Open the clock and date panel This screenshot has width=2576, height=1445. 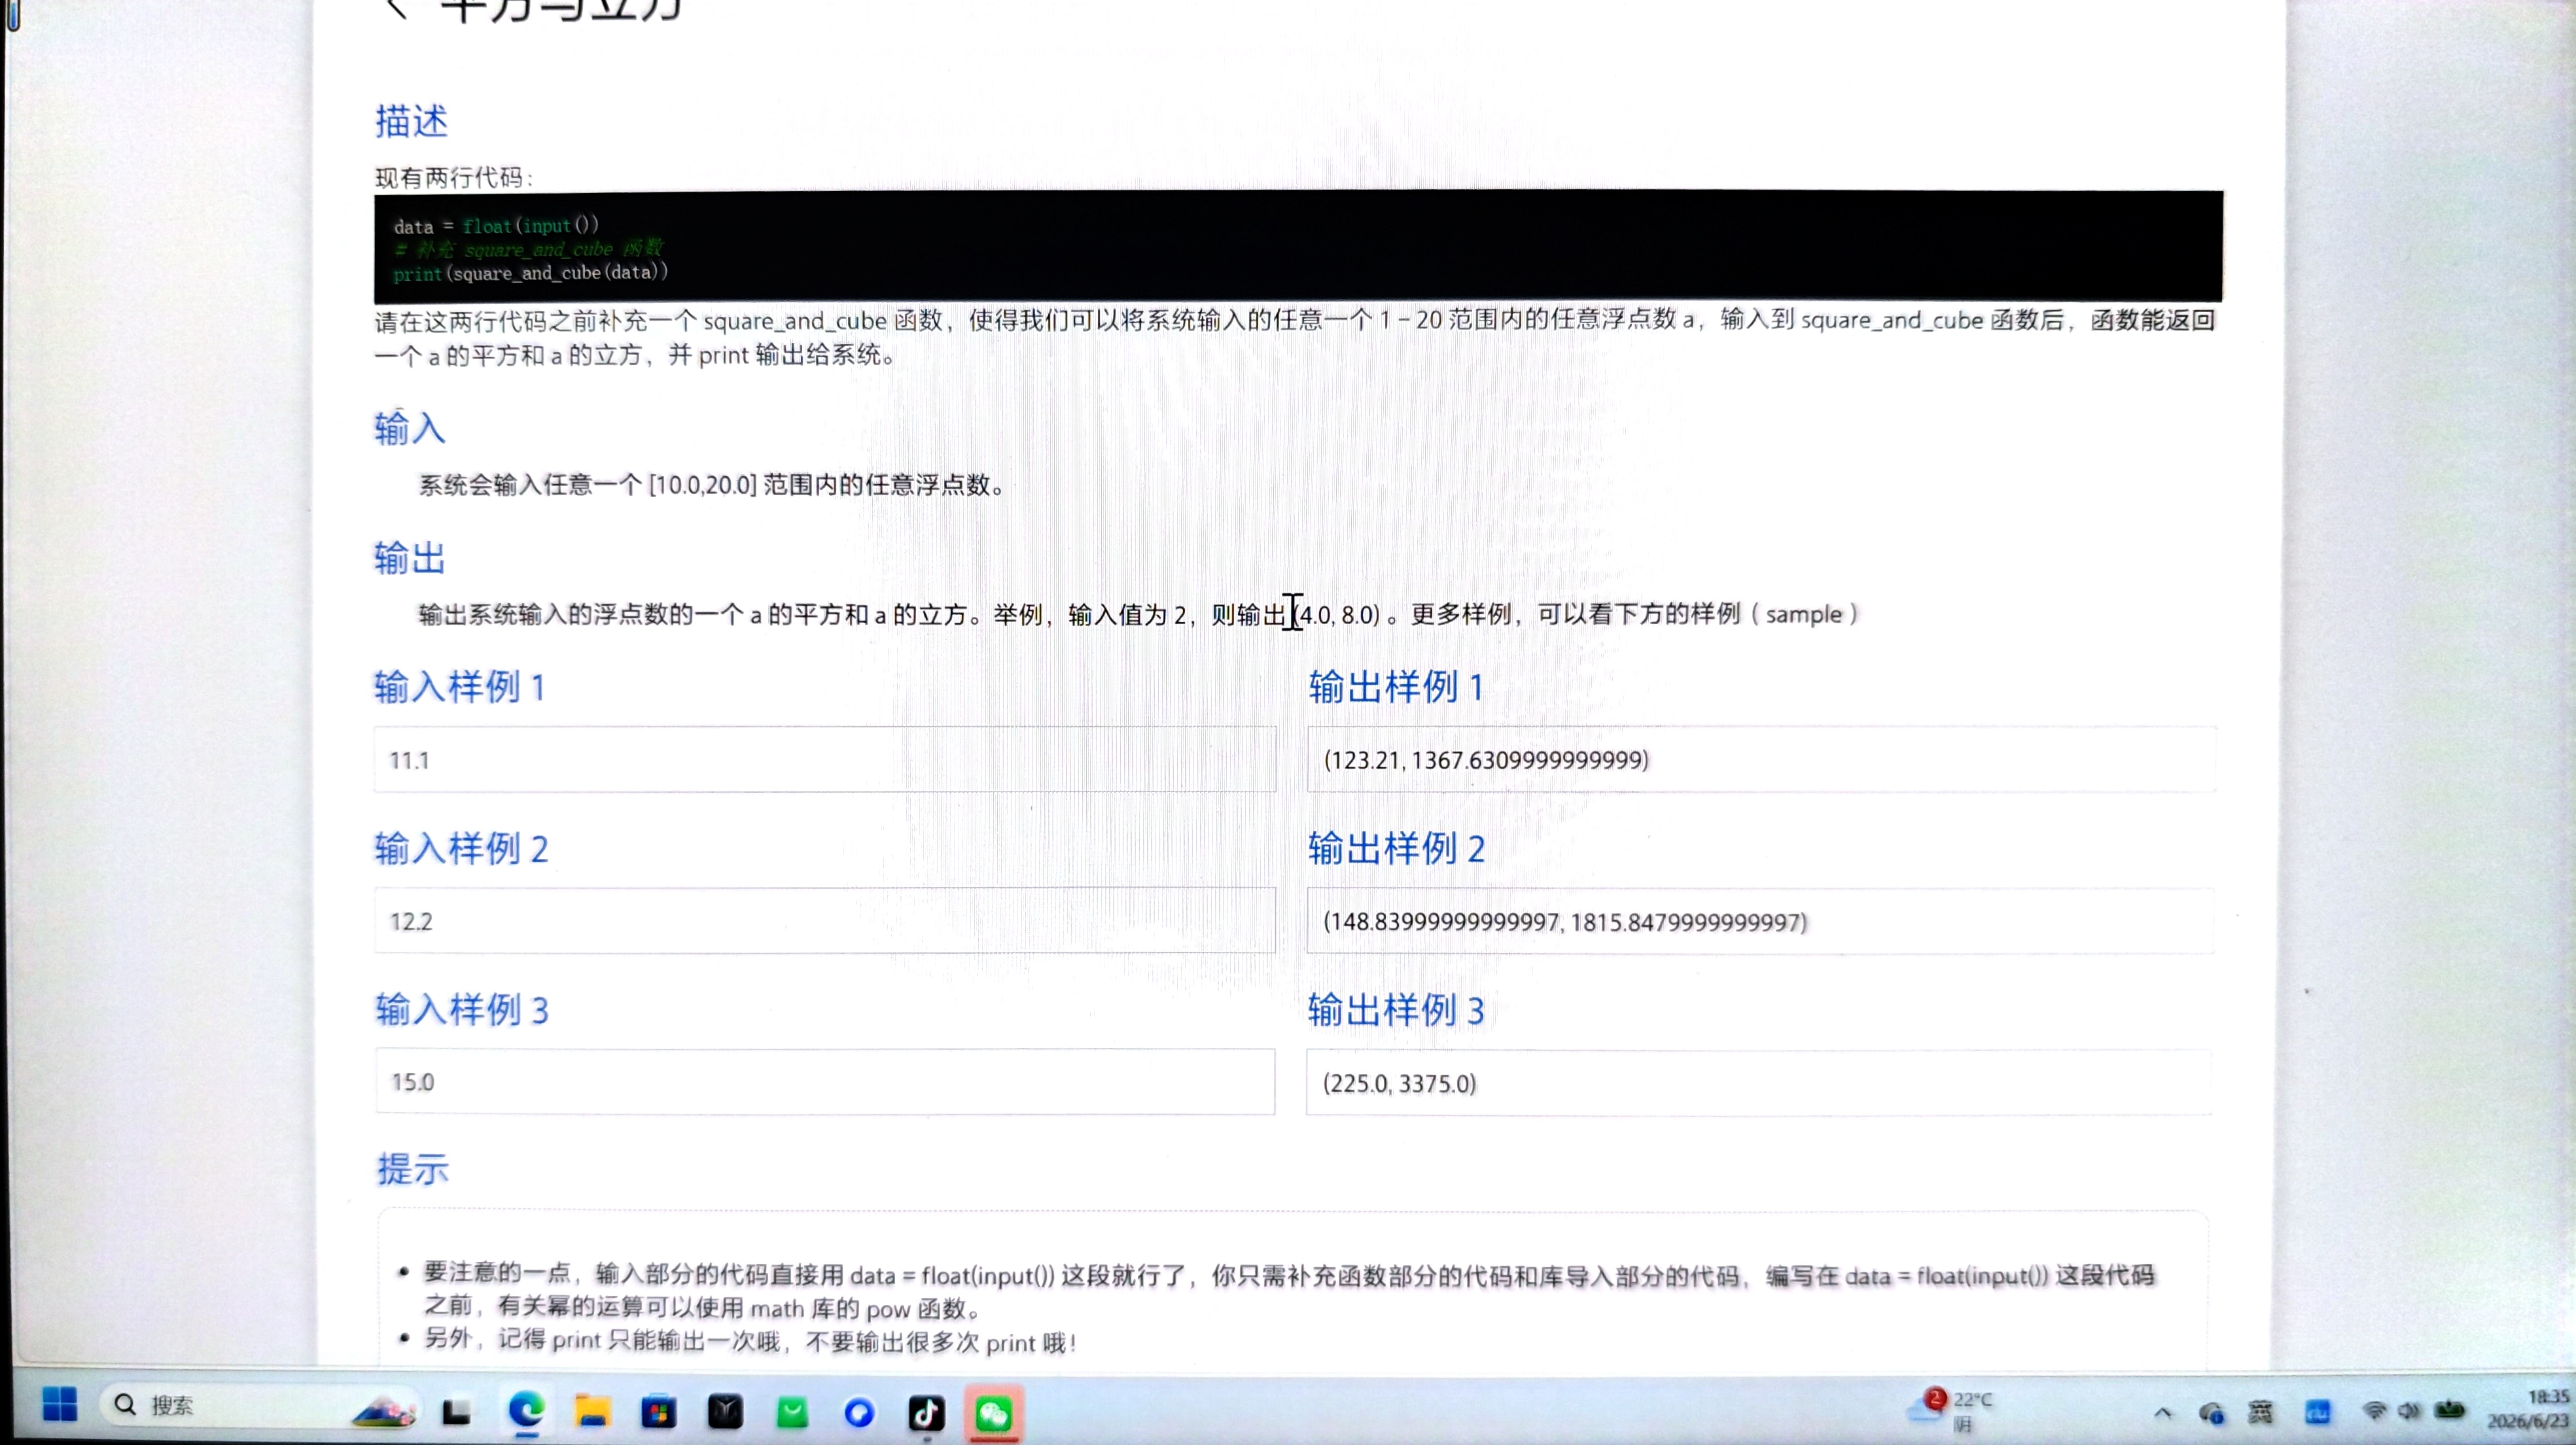tap(2528, 1408)
